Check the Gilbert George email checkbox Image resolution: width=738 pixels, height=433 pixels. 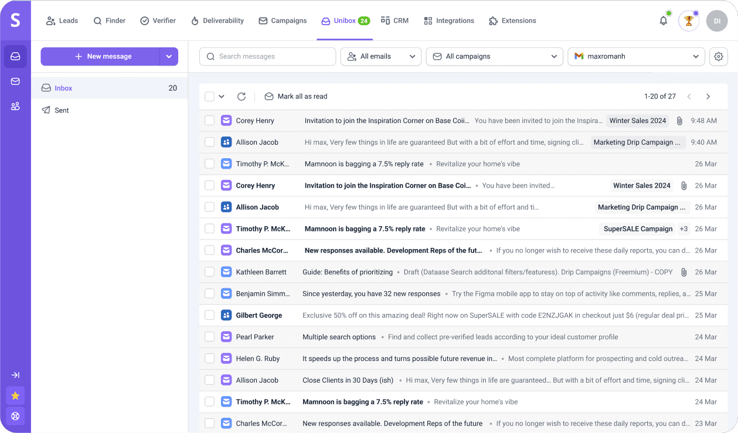(x=209, y=315)
